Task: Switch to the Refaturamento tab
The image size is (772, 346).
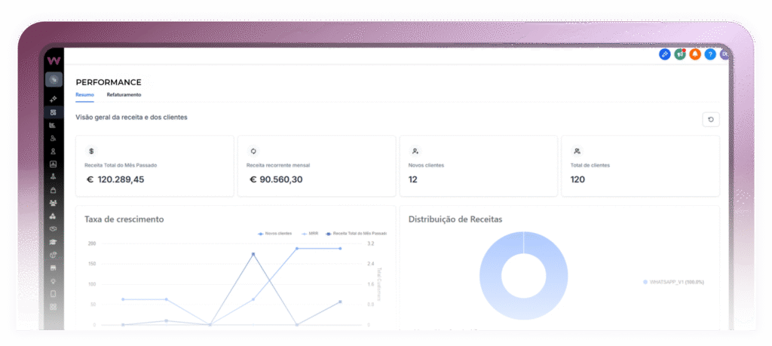Action: [124, 95]
